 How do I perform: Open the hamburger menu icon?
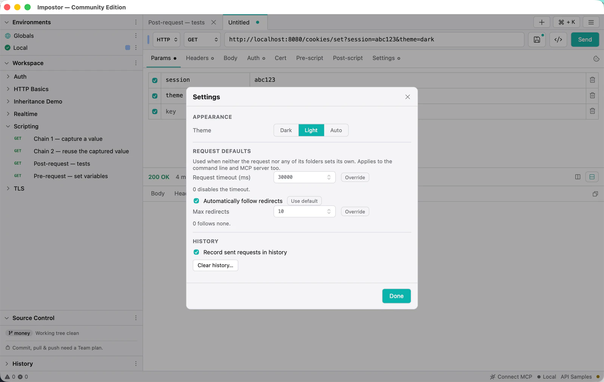click(591, 22)
